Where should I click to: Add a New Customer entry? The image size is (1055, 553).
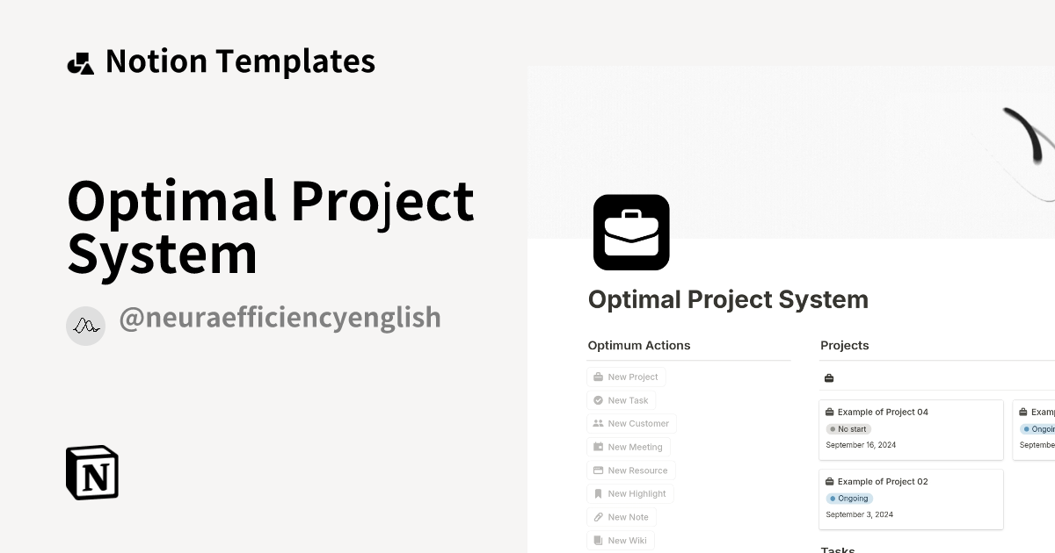tap(631, 424)
